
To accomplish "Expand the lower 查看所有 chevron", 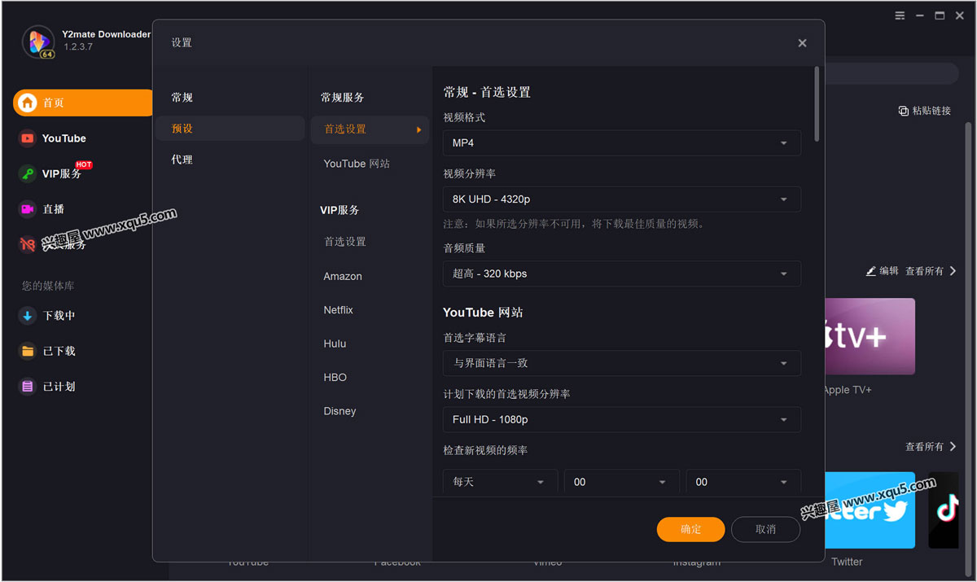I will (x=953, y=447).
